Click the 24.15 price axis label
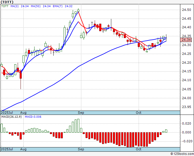The image size is (194, 156). coord(187,71)
